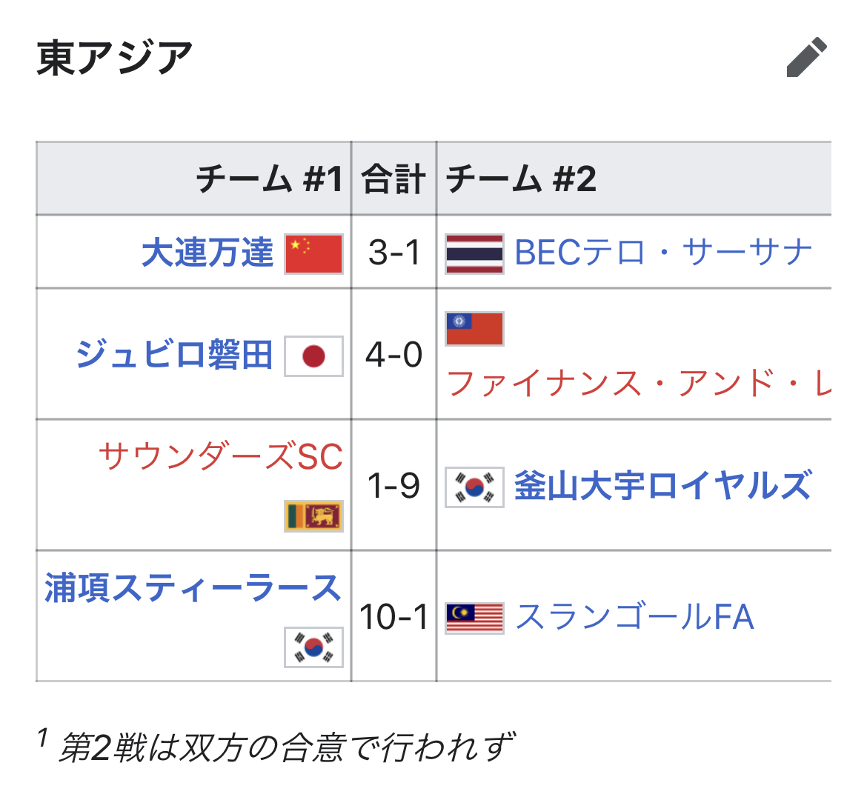Click the Thailand flag next to BECテロ・サーサナ

click(x=474, y=253)
